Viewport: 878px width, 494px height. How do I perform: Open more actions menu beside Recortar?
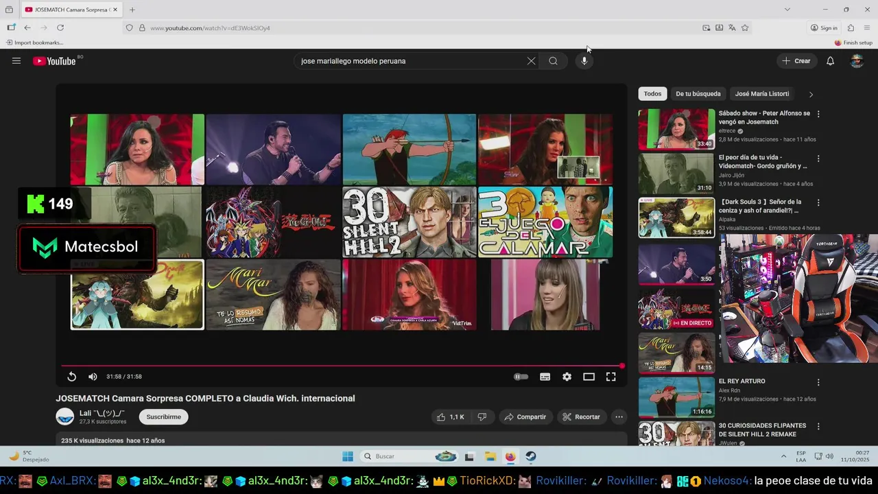[x=619, y=416]
